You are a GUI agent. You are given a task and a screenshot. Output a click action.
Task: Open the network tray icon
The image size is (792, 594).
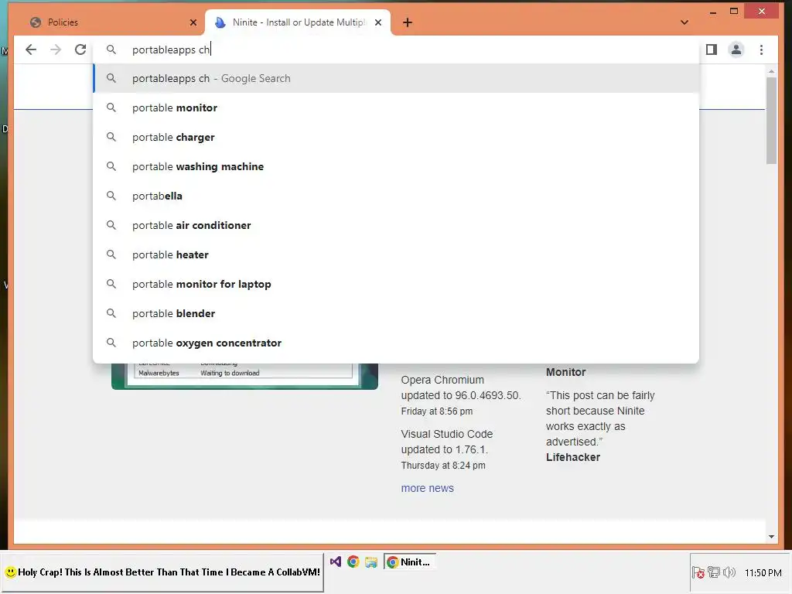click(714, 572)
